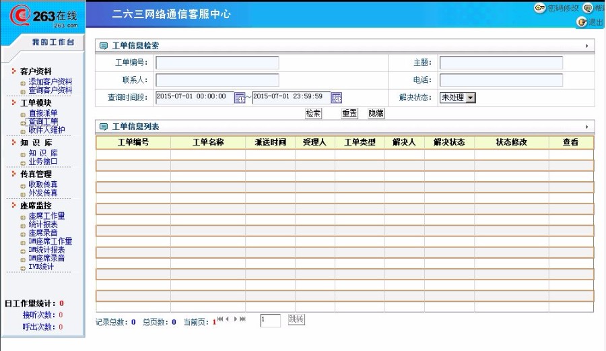Open 直接派单 in the sidebar
Image resolution: width=606 pixels, height=351 pixels.
pos(43,113)
